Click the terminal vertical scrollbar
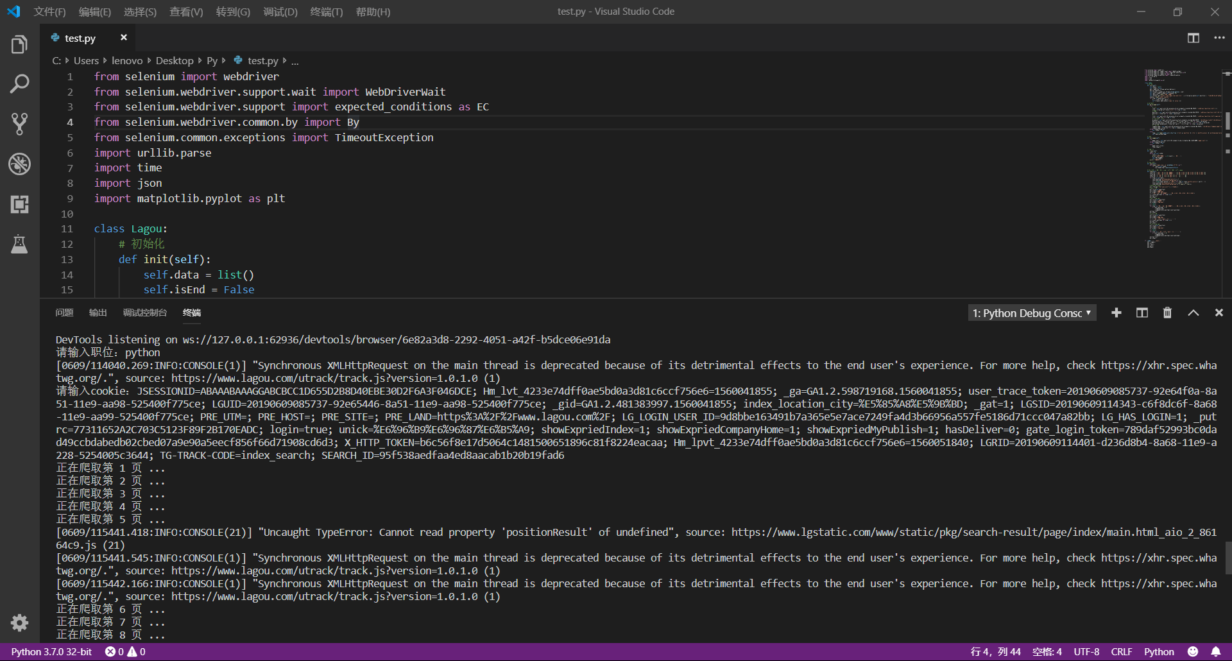The width and height of the screenshot is (1232, 661). tap(1228, 558)
